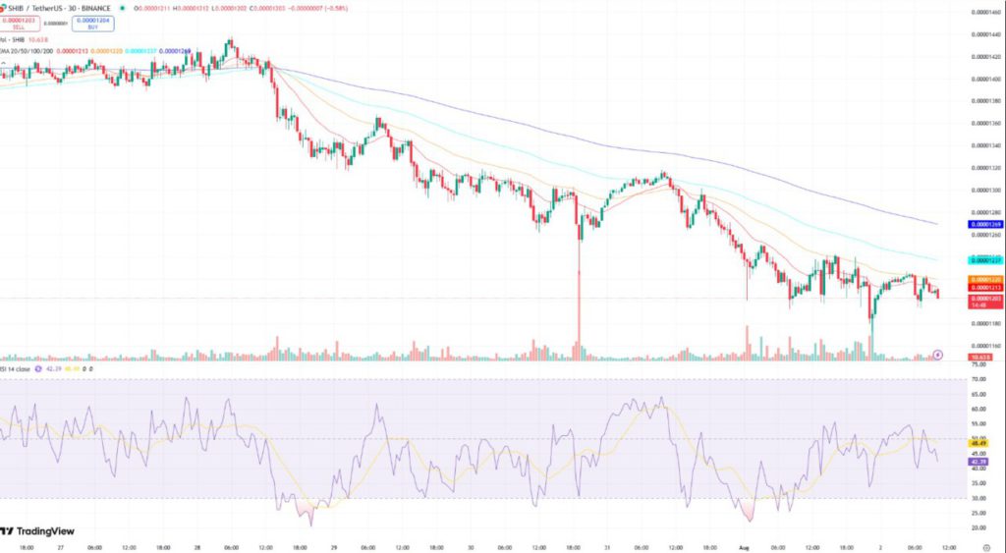The image size is (1006, 553).
Task: Click the blue EMA 200 price label
Action: tap(985, 224)
